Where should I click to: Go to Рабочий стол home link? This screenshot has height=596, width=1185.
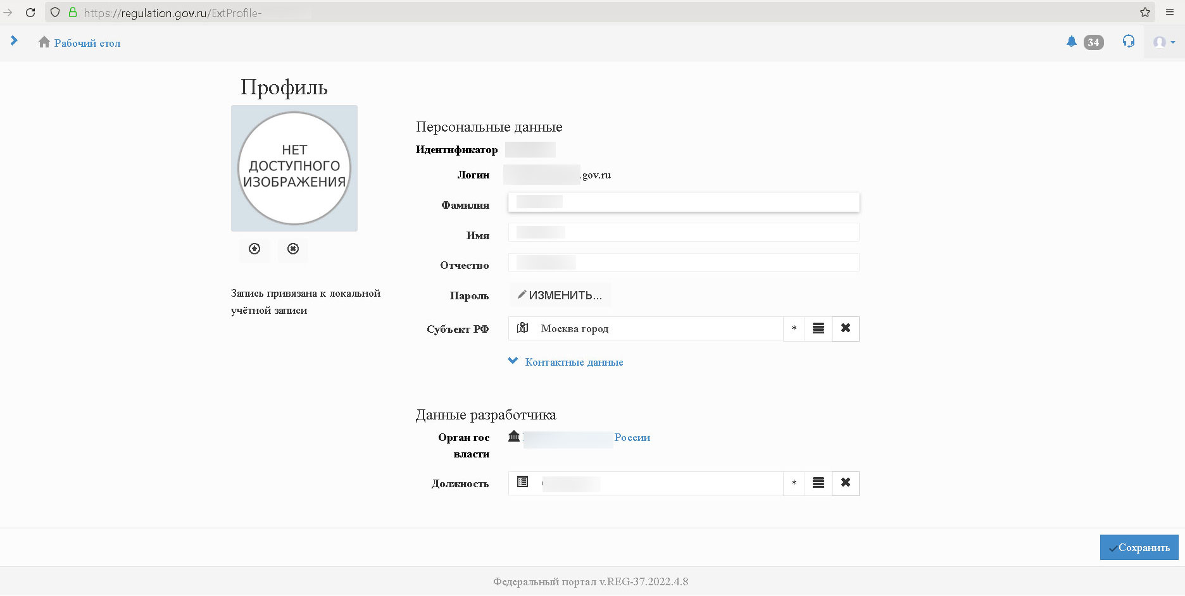click(80, 43)
